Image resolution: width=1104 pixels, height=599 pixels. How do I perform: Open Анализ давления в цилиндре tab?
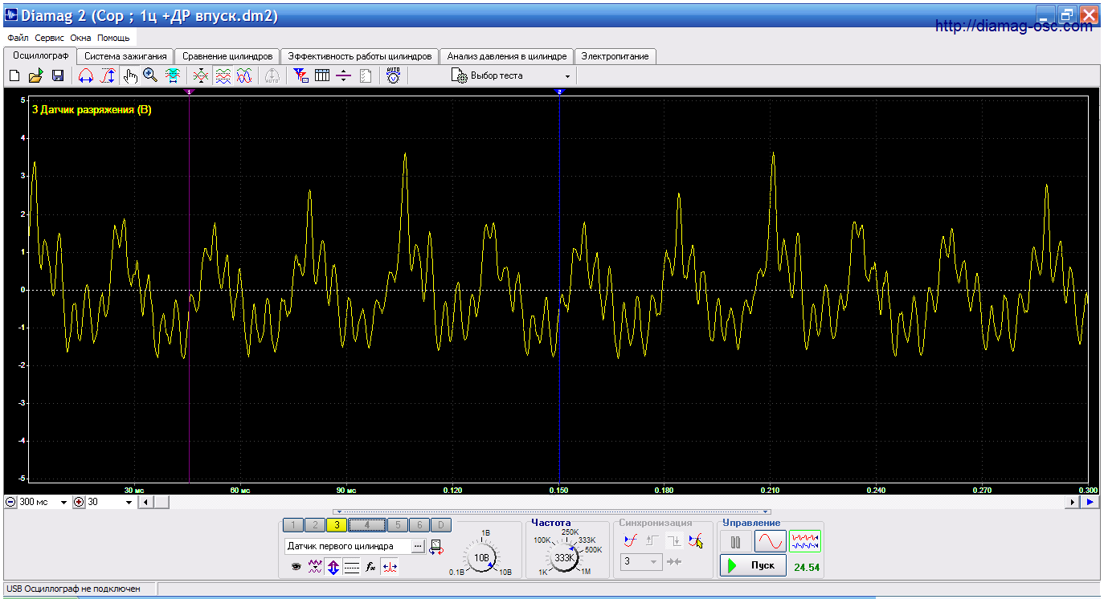(507, 56)
